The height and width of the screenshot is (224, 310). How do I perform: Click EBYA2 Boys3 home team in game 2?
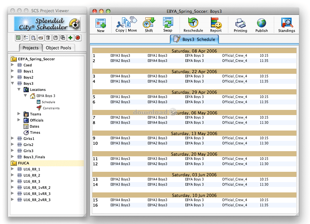(x=120, y=61)
